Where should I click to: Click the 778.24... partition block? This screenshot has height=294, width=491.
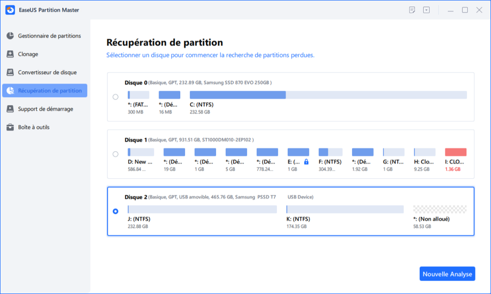[267, 152]
